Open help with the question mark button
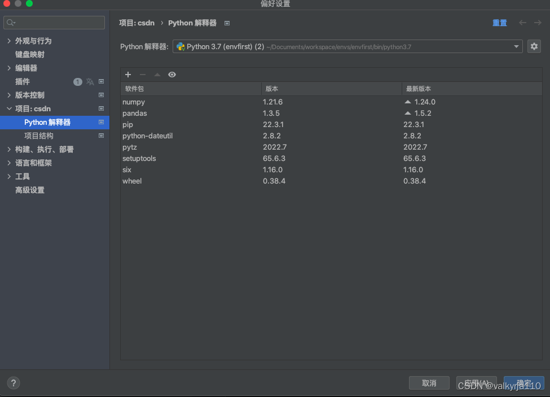The image size is (550, 397). tap(14, 383)
